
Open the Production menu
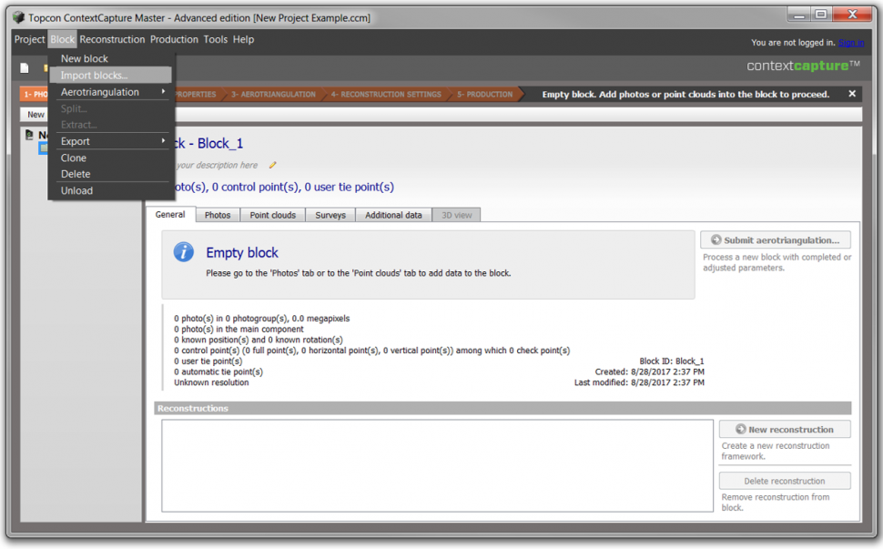(174, 39)
